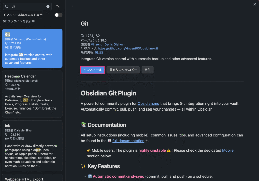Open developer Vinzent, (Denis Olehov) link
Screen dimensions: 259x181
pos(108,44)
